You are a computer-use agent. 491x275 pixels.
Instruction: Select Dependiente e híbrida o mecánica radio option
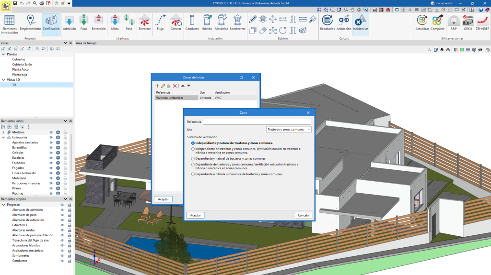[193, 174]
